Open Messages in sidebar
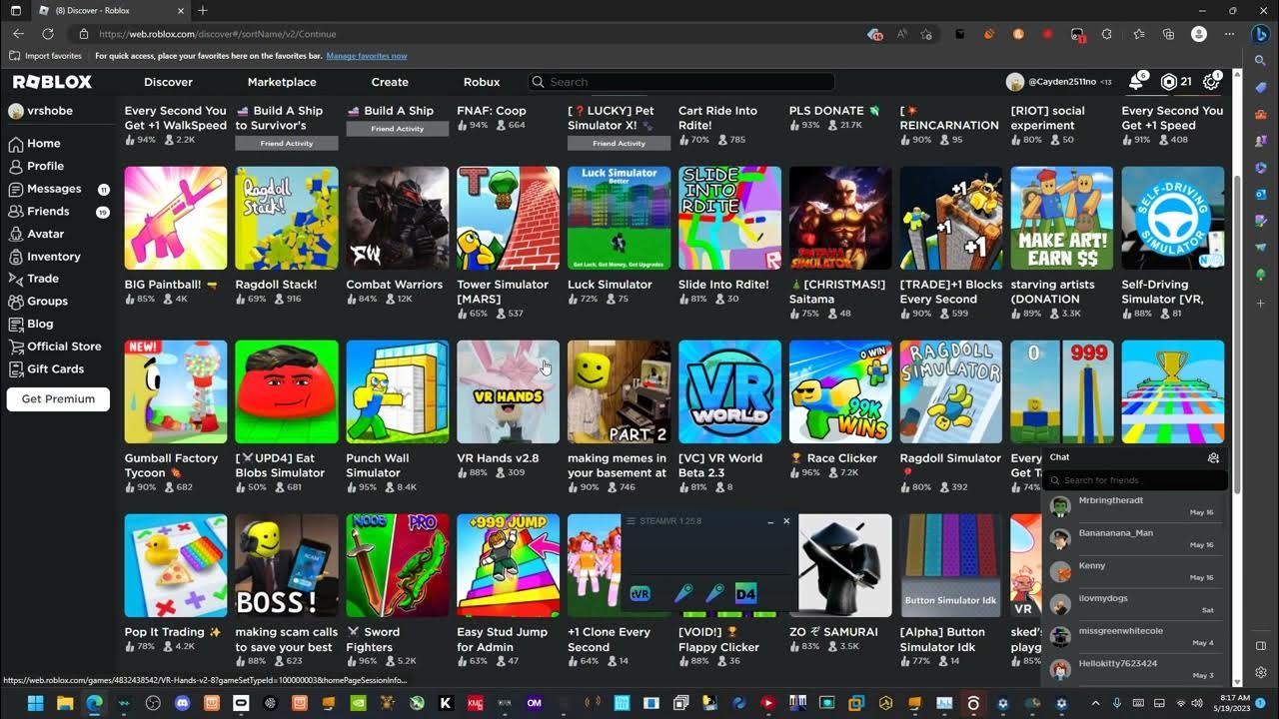This screenshot has height=719, width=1279. coord(59,189)
